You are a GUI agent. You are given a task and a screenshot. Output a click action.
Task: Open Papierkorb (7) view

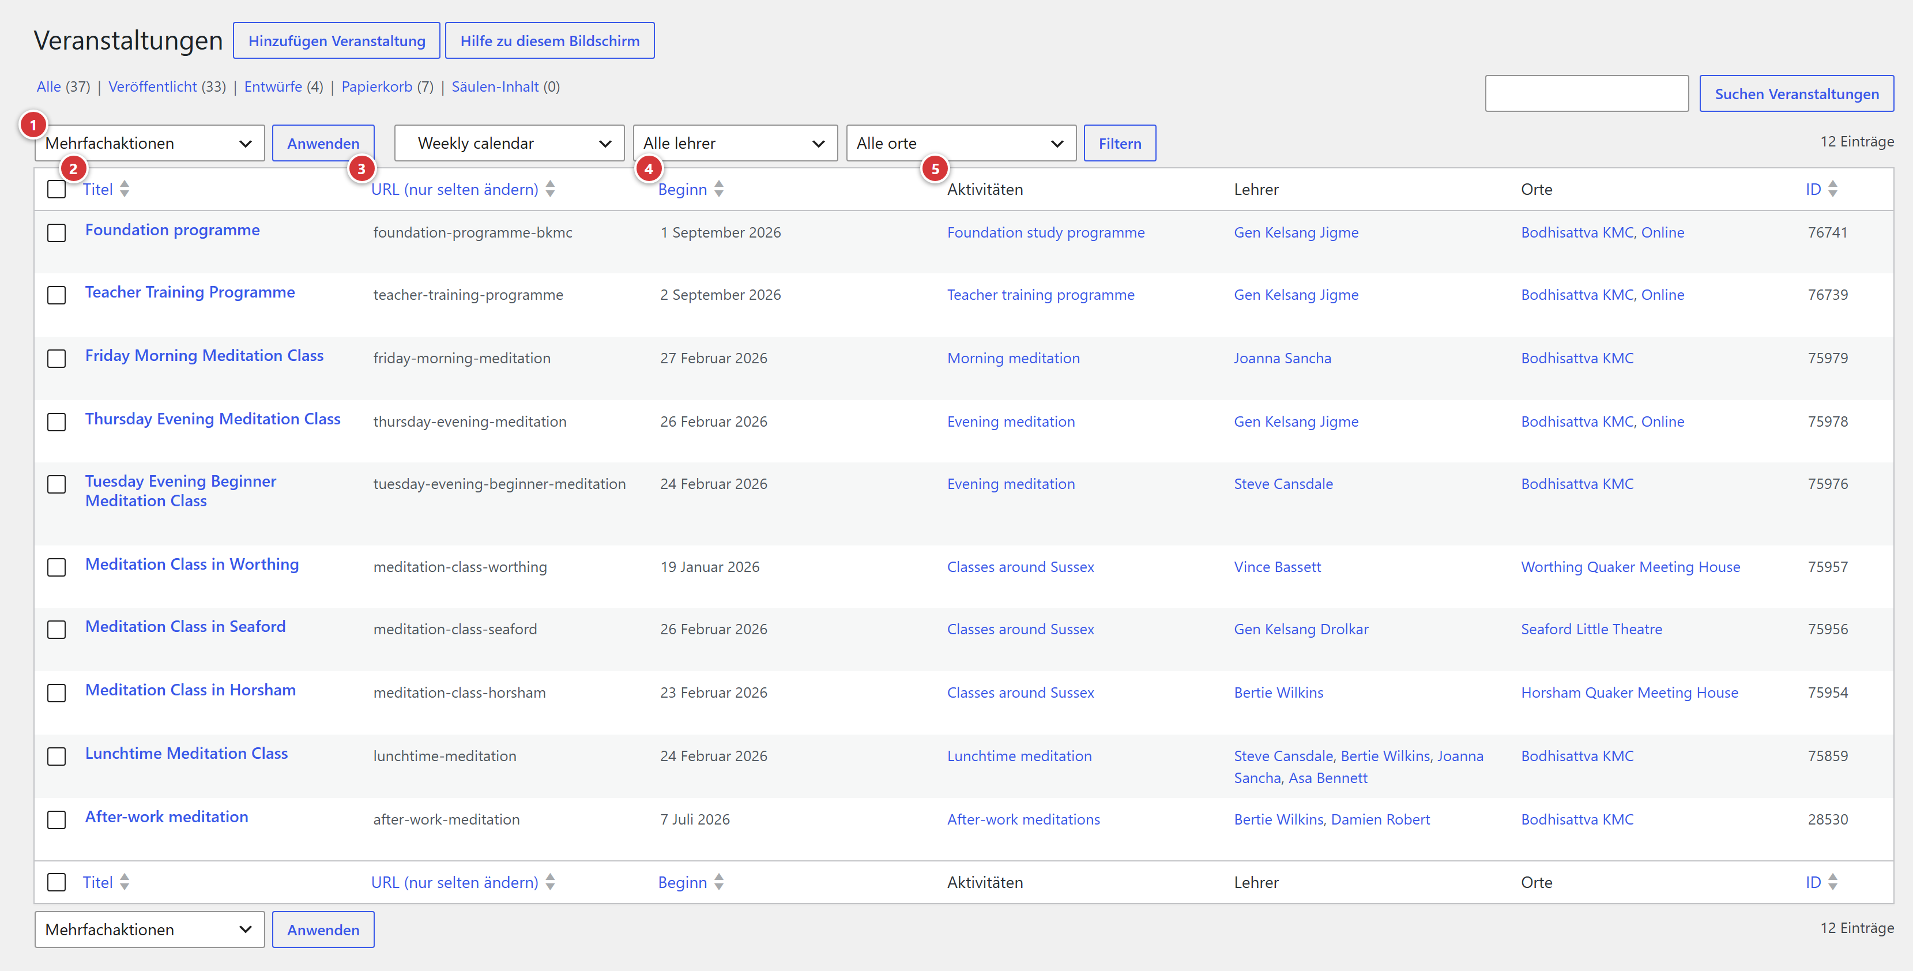[387, 87]
